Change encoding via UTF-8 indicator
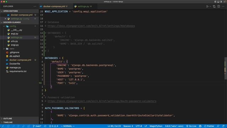This screenshot has width=227, height=128. pos(139,126)
